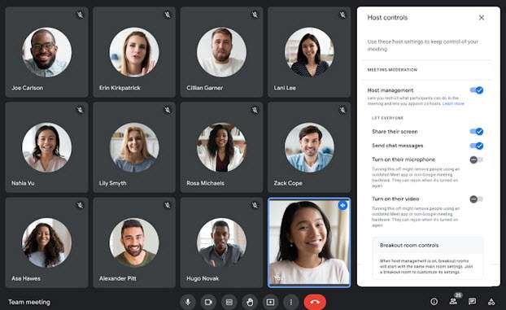The height and width of the screenshot is (310, 506).
Task: Click Lily Smyth's muted mic icon
Action: [168, 110]
